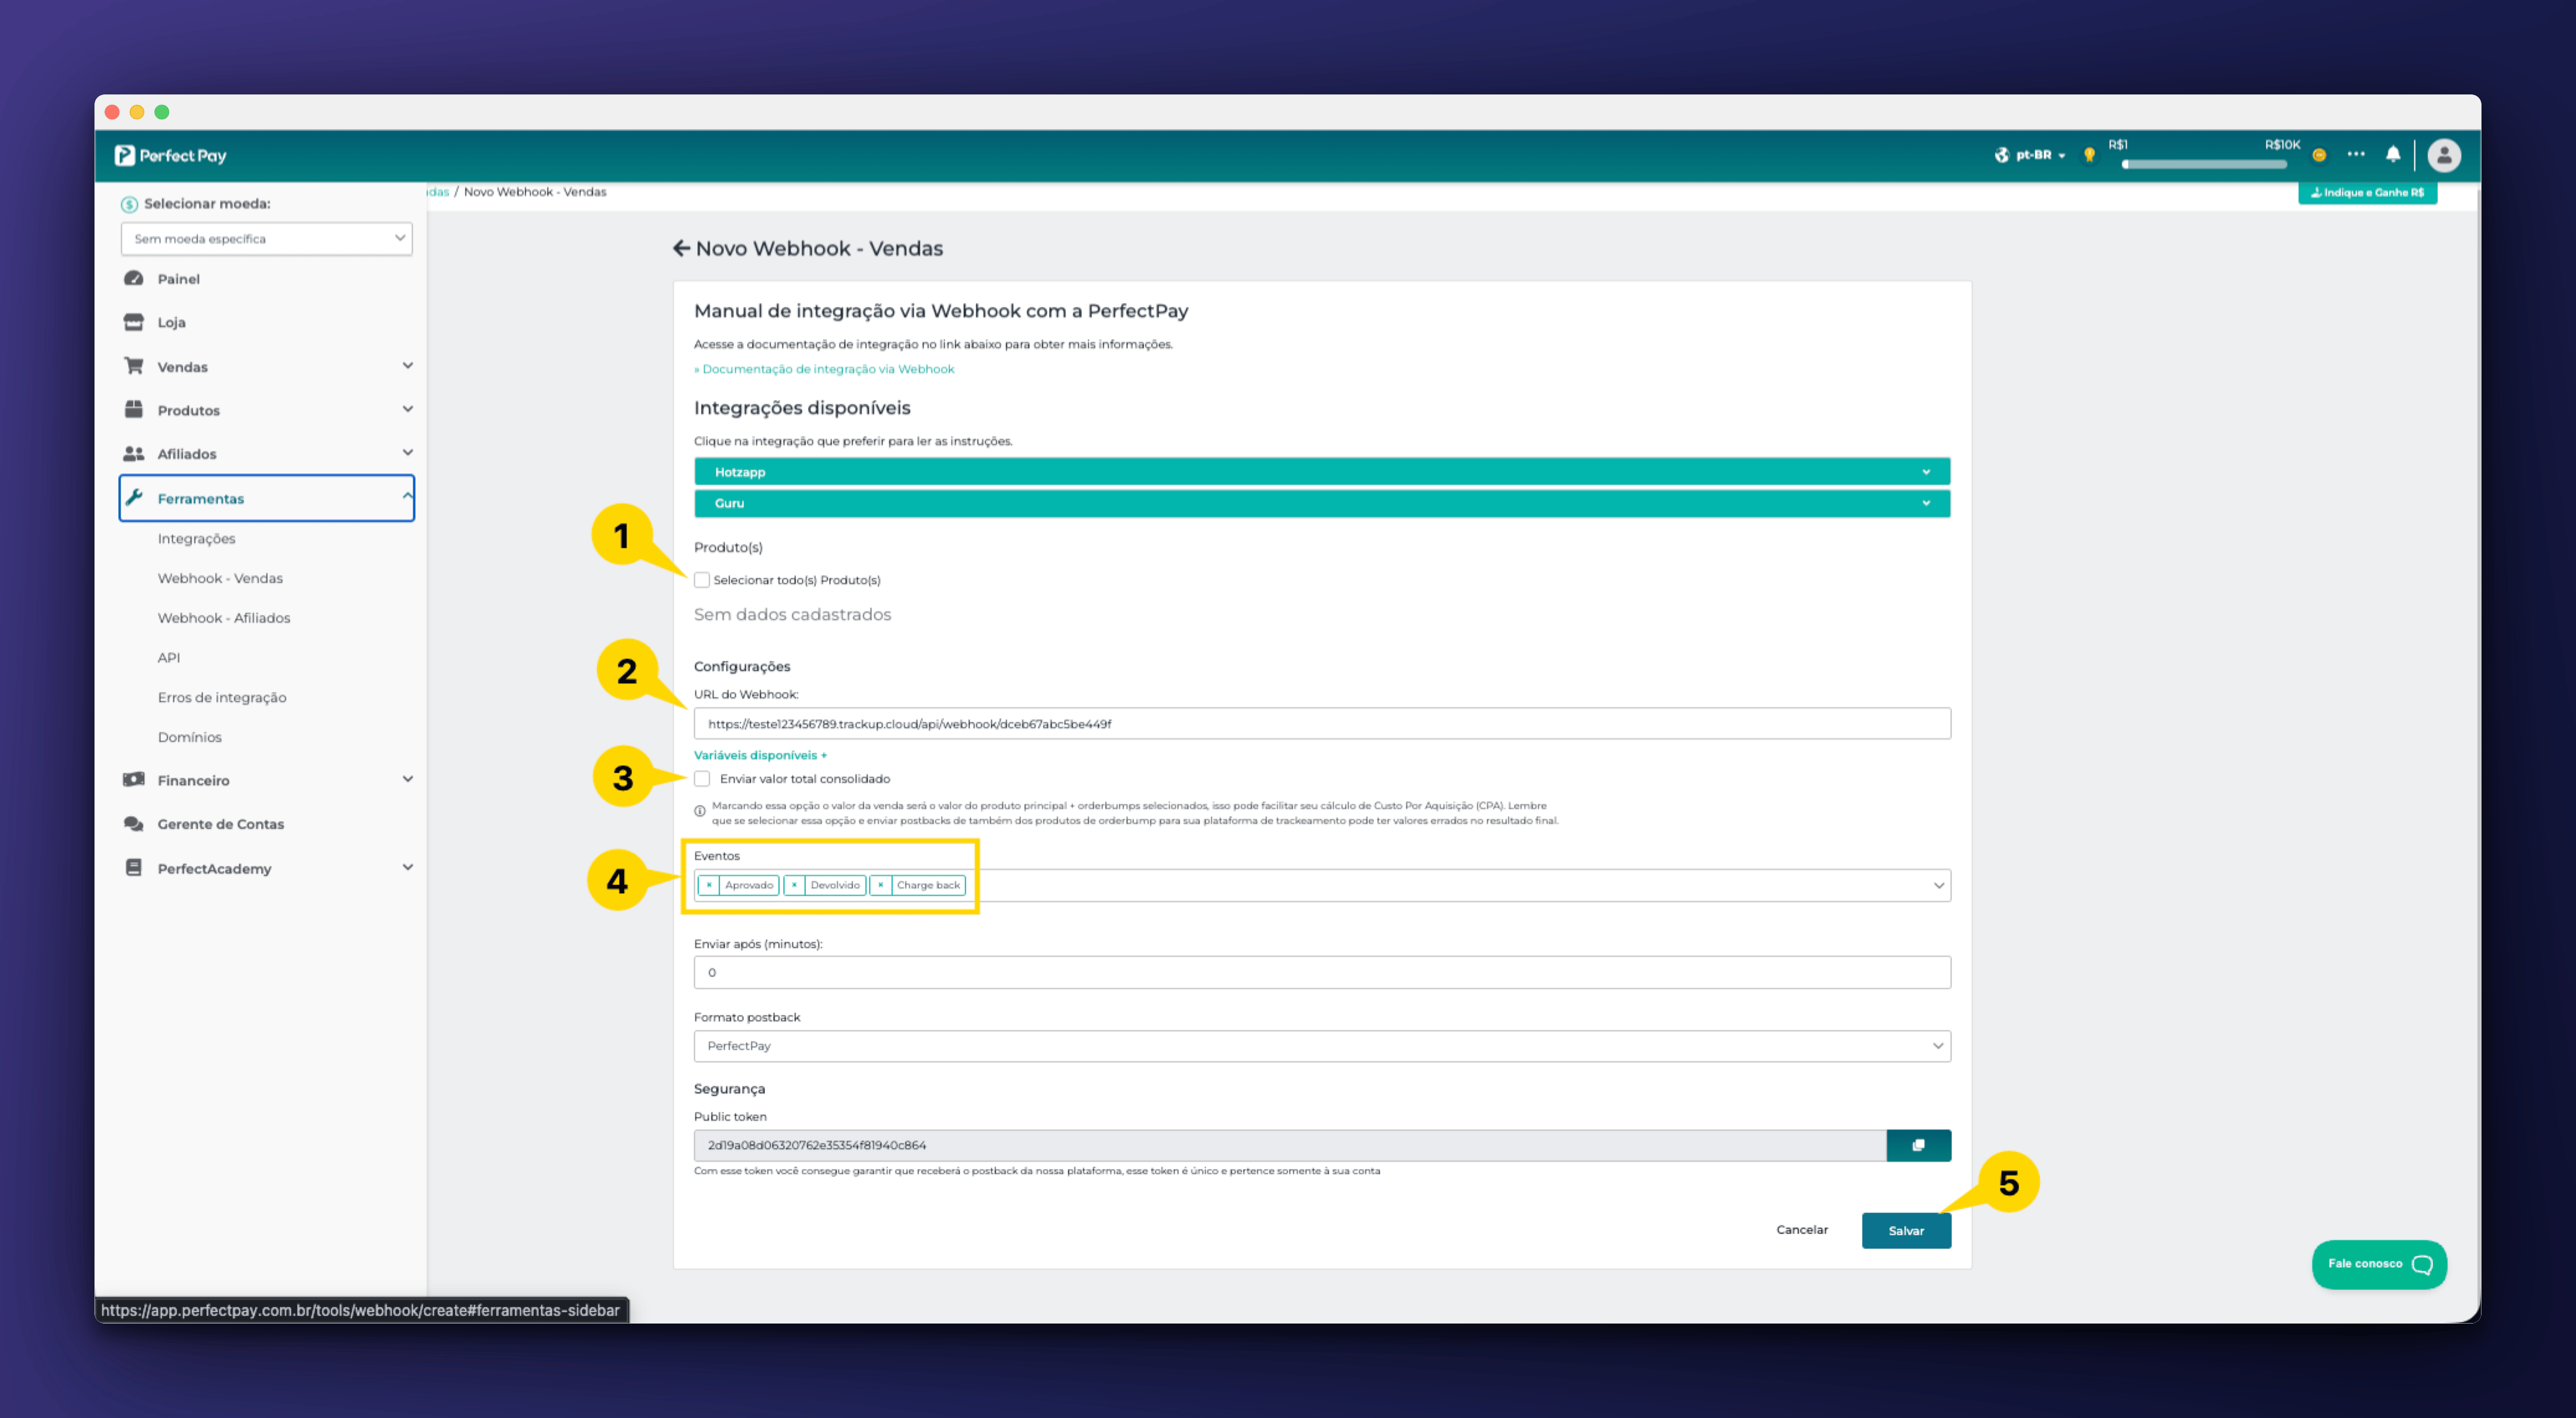Click the gold coin icon near R$10K

pyautogui.click(x=2319, y=155)
